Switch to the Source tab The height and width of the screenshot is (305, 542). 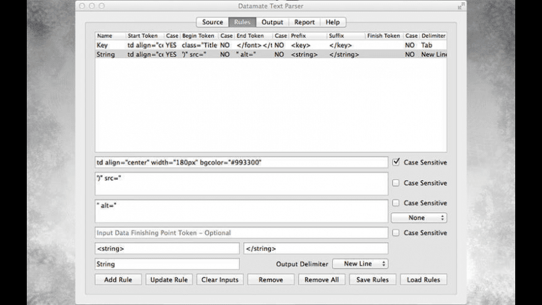pos(212,22)
